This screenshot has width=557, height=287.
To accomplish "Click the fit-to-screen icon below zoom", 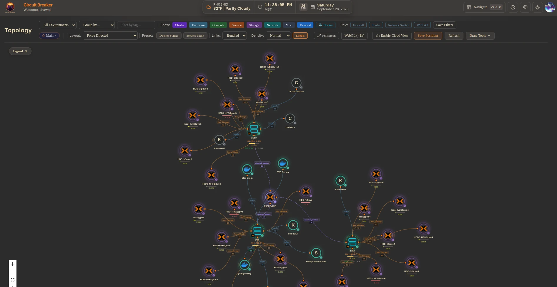I will pos(13,280).
